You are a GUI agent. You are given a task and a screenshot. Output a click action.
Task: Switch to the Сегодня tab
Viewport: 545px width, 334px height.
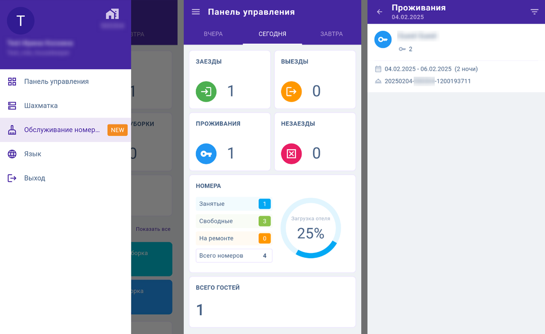(x=272, y=34)
